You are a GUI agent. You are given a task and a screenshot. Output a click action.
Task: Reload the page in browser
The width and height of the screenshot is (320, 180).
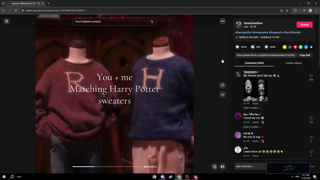click(x=15, y=10)
